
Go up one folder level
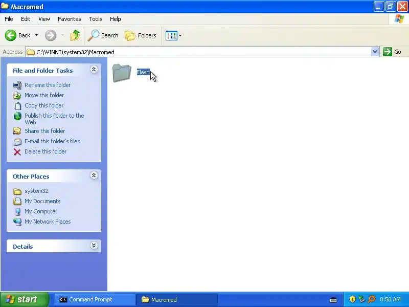pos(75,35)
